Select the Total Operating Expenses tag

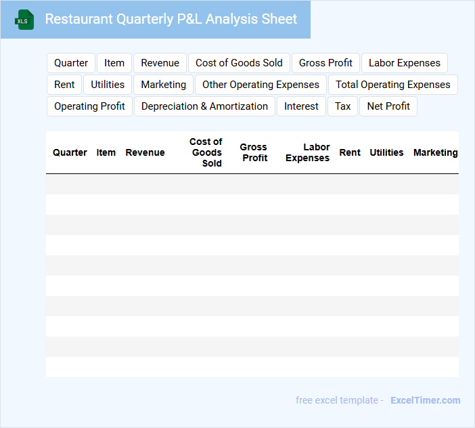[392, 85]
